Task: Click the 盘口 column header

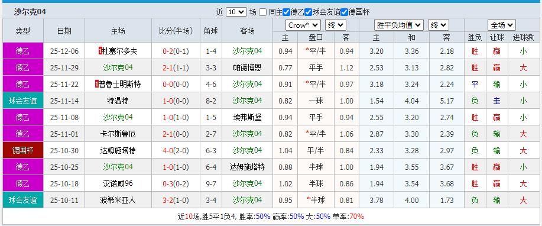Action: click(x=316, y=37)
